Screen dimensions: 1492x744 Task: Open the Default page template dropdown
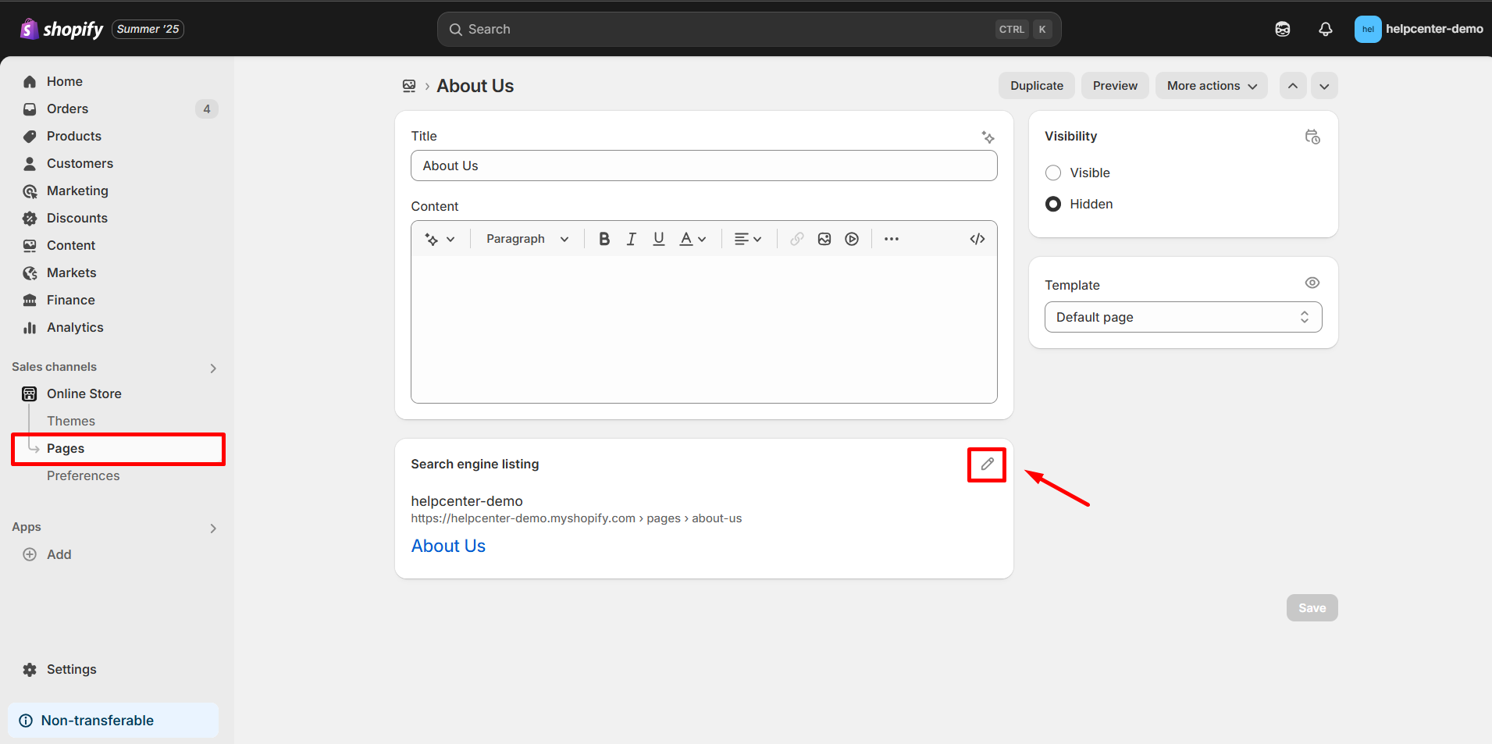click(1182, 317)
